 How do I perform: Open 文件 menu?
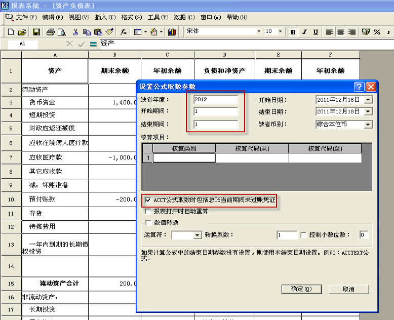26,17
